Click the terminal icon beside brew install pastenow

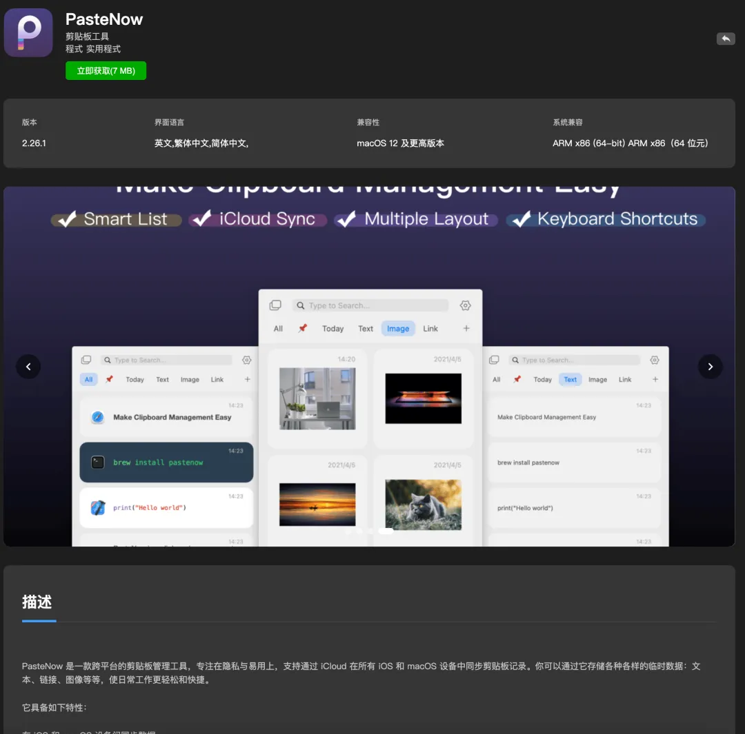97,462
